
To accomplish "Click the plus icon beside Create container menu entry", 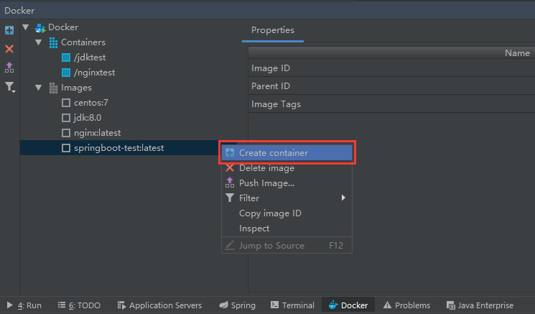I will (230, 152).
